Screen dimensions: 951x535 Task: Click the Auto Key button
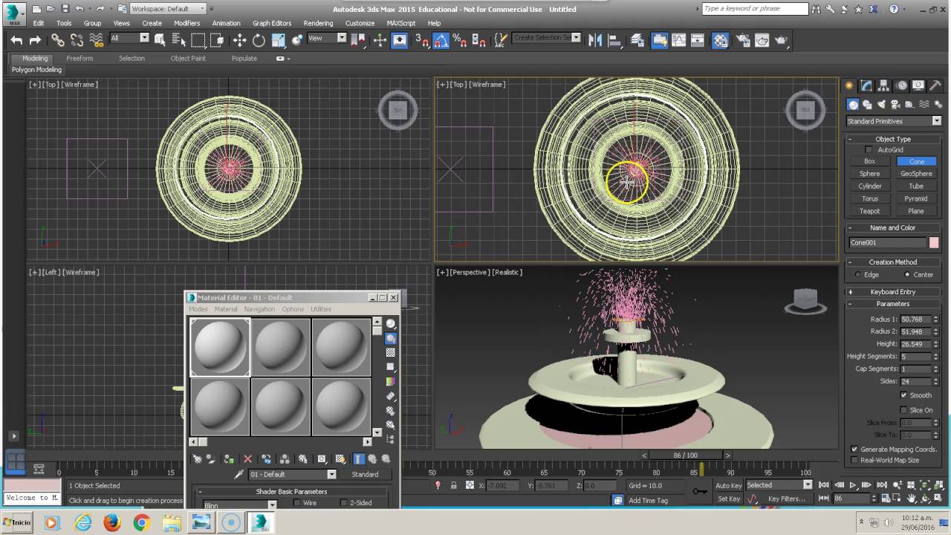point(729,485)
